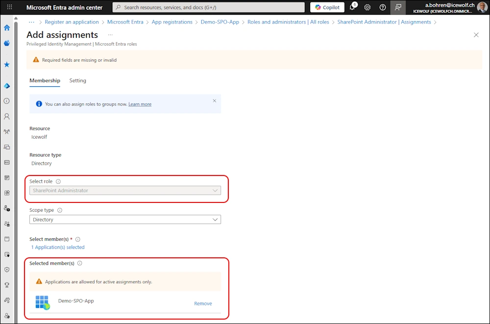Click the Select role info icon
This screenshot has height=324, width=490.
58,181
